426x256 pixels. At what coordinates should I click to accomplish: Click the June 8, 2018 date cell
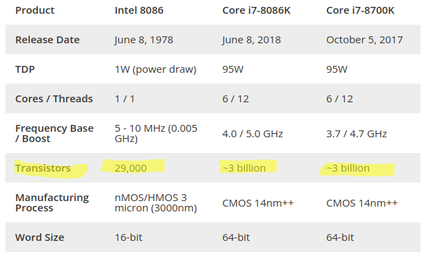(251, 40)
